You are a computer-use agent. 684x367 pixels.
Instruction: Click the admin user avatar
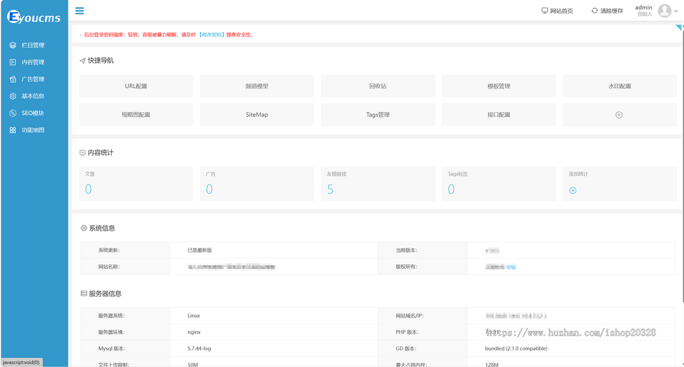[x=664, y=11]
